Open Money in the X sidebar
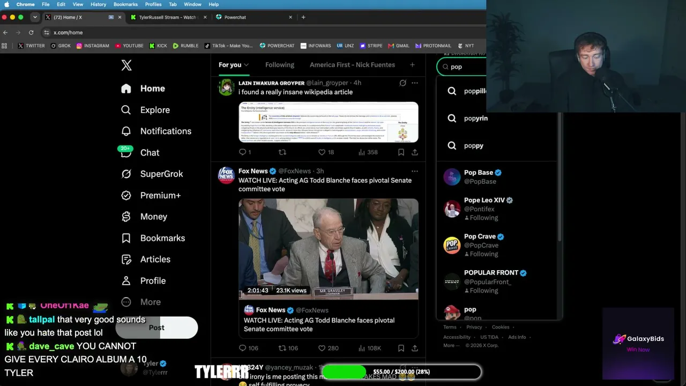This screenshot has height=386, width=686. [x=144, y=217]
